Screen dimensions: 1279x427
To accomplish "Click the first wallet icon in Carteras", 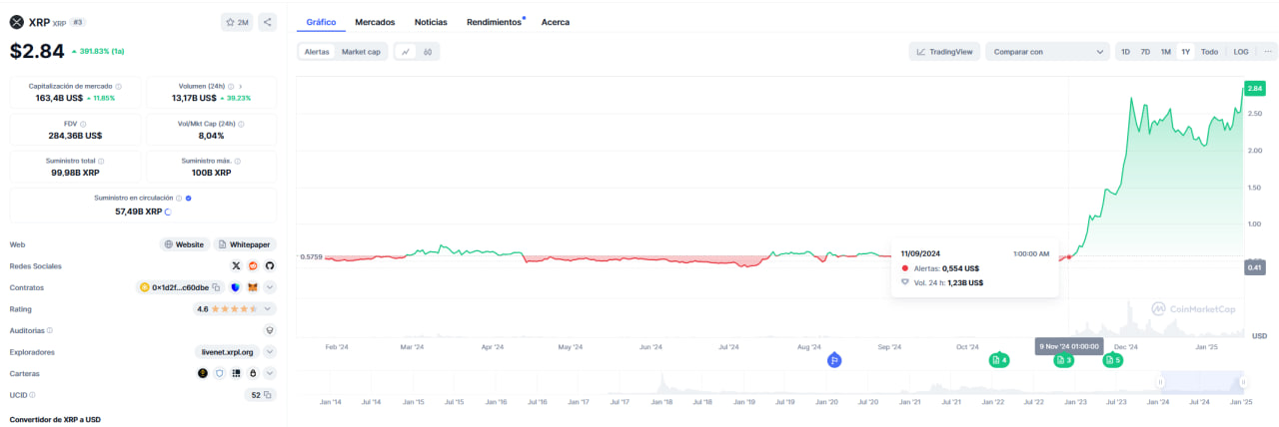I will click(x=203, y=373).
